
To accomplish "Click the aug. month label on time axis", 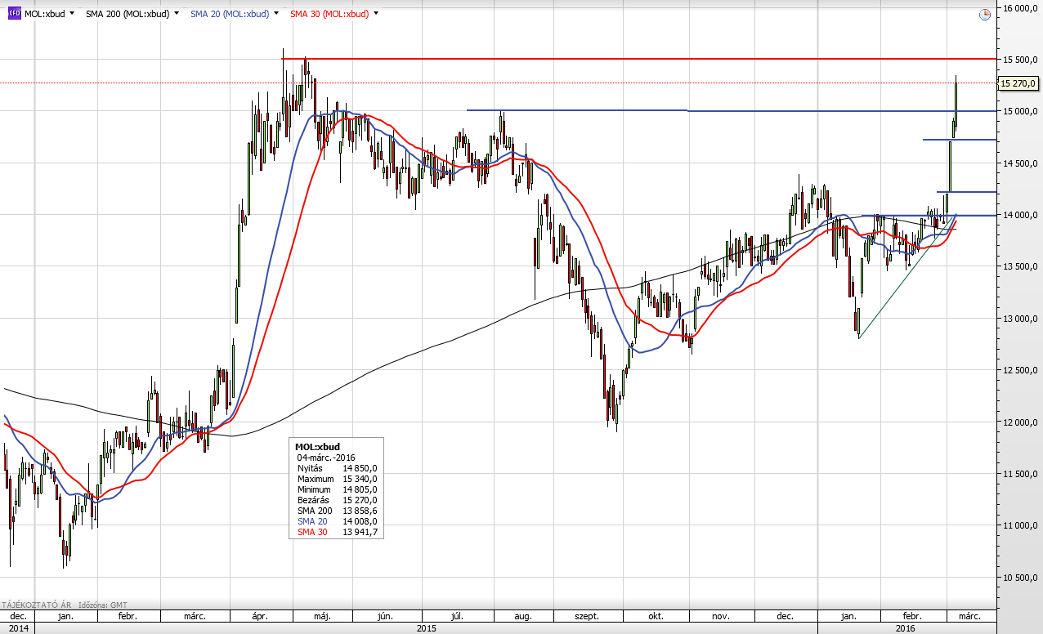I will click(523, 616).
